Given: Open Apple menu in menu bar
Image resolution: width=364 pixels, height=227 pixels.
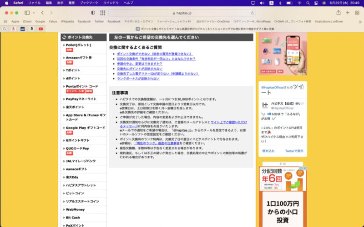Looking at the screenshot, I should (6, 3).
